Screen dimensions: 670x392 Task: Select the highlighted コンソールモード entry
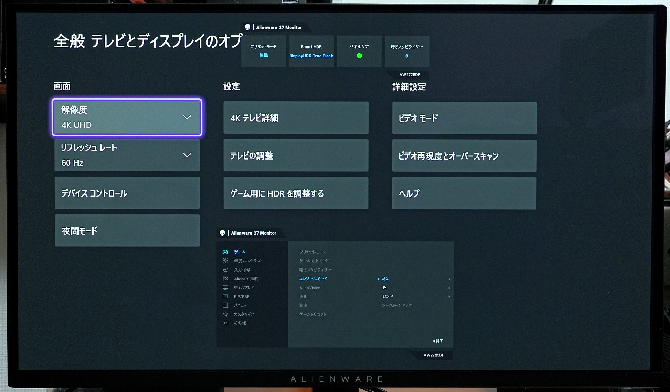pyautogui.click(x=313, y=279)
